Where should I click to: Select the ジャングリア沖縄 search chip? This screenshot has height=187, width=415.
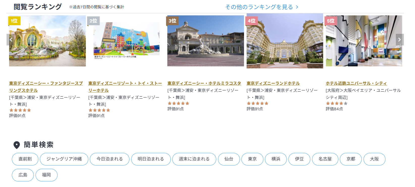[x=64, y=159]
